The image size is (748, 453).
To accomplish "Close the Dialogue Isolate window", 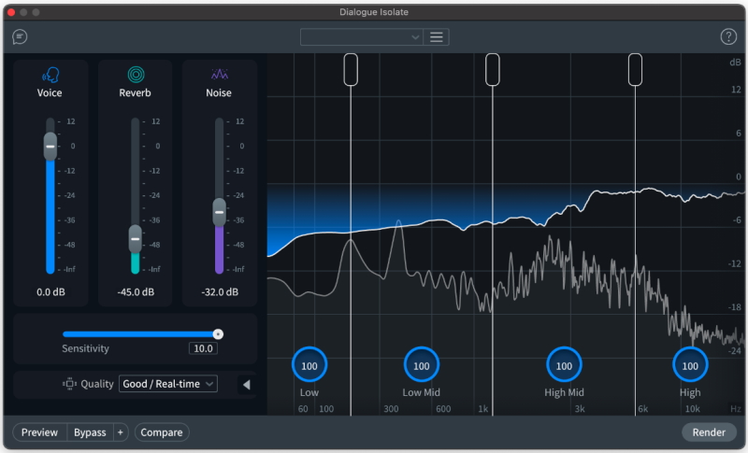I will click(11, 12).
